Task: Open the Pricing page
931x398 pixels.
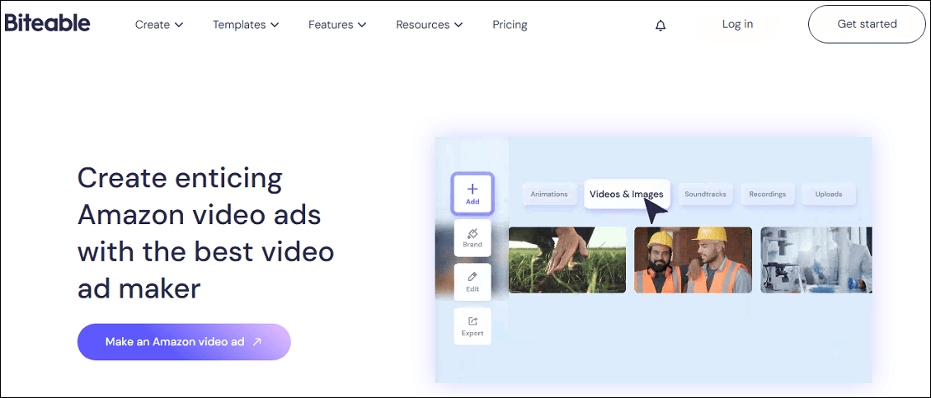Action: point(510,25)
